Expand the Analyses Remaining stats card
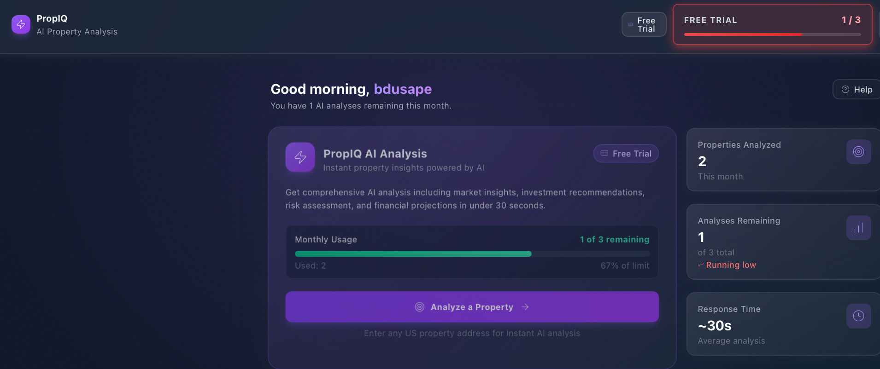This screenshot has width=880, height=369. [x=782, y=242]
